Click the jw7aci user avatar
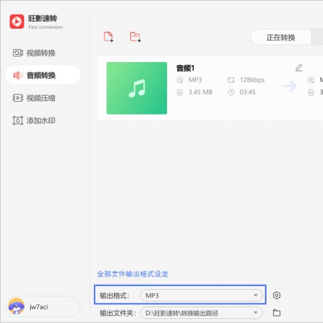The image size is (323, 323). coord(17,306)
